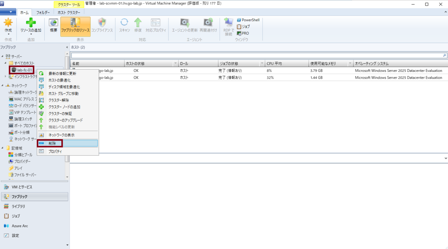This screenshot has height=249, width=448.
Task: Choose クラスター解除 from context menu
Action: tap(68, 100)
